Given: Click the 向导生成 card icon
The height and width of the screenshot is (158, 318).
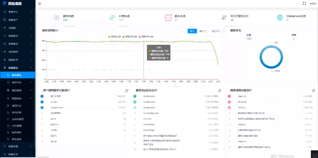Looking at the screenshot, I should point(112,17).
